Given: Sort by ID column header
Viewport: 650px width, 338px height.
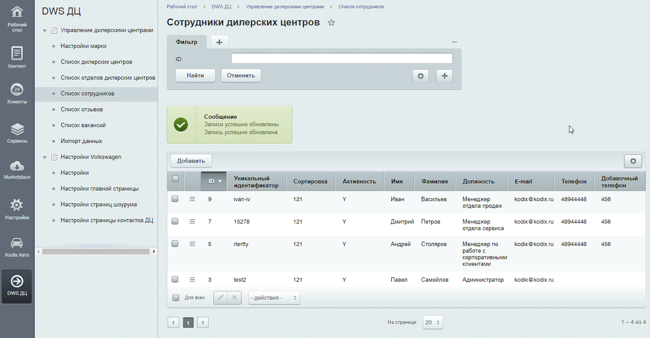Looking at the screenshot, I should tap(214, 181).
